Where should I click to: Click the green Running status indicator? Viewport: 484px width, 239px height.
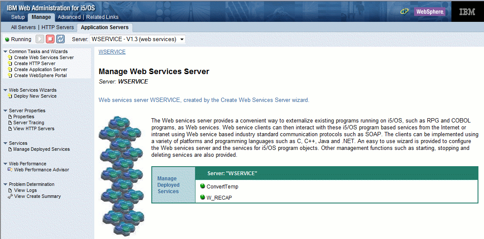click(x=7, y=39)
